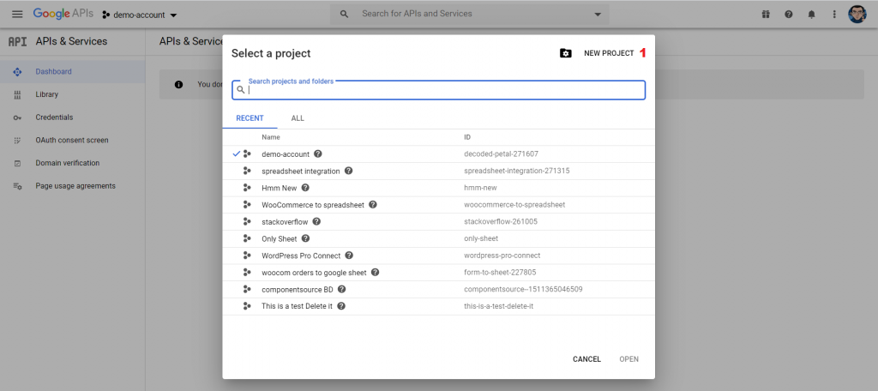Screen dimensions: 878x391
Task: Click help icon next to This is a test Delete it
Action: [341, 306]
